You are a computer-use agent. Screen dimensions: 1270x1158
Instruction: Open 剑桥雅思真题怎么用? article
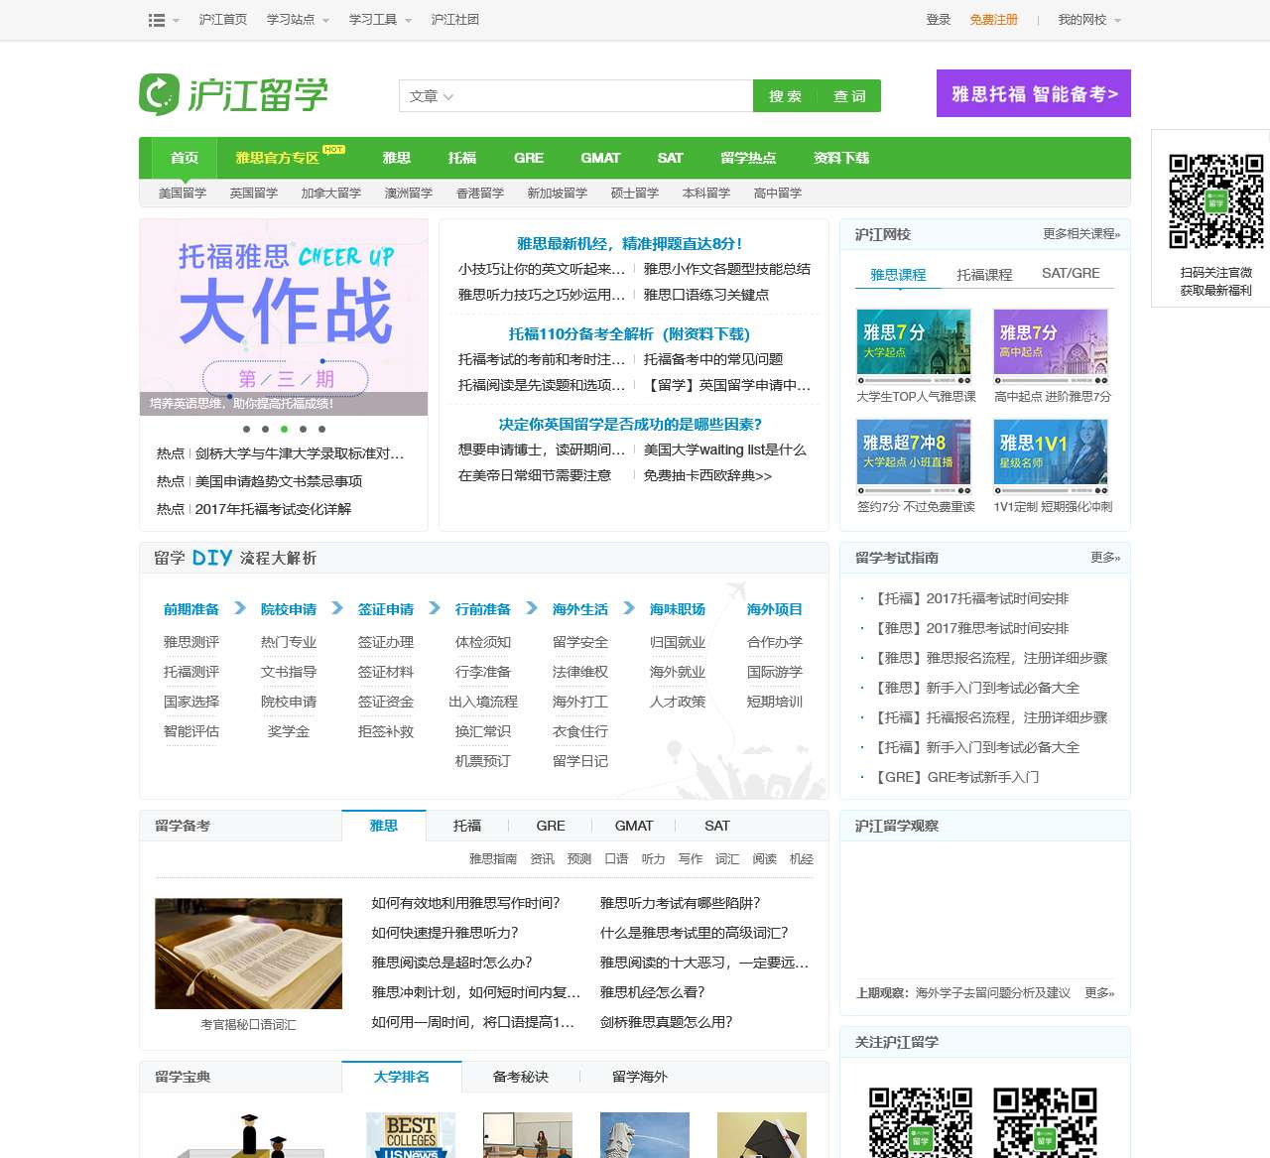(666, 1022)
